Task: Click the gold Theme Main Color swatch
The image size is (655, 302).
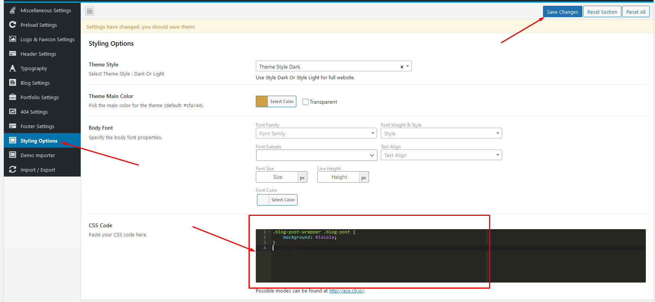Action: coord(262,101)
